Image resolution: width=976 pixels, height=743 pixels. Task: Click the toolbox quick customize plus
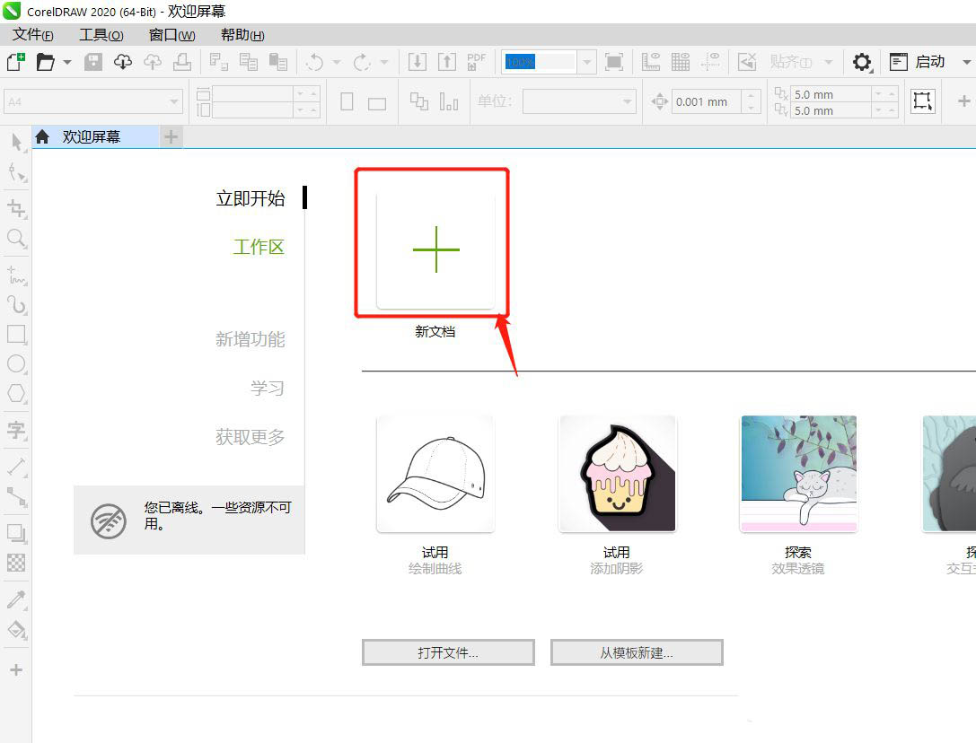(16, 670)
